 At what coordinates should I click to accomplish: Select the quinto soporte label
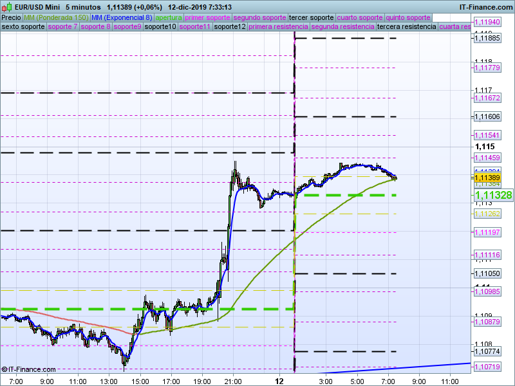coord(407,17)
